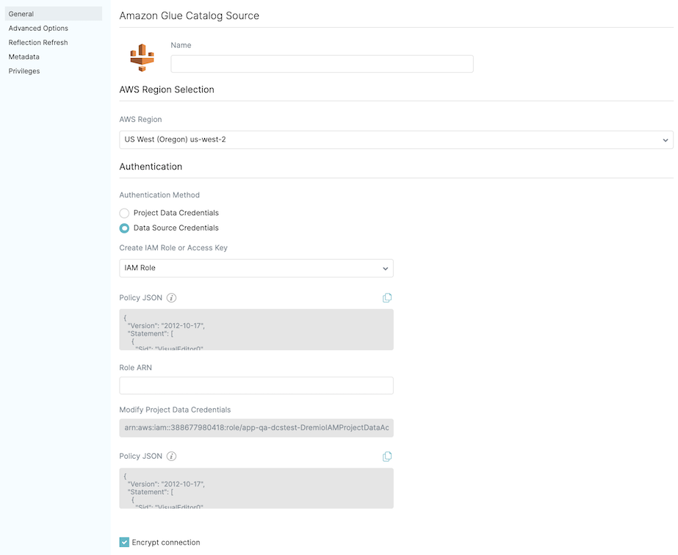Expand the IAM Role dropdown
The width and height of the screenshot is (678, 555).
tap(256, 268)
